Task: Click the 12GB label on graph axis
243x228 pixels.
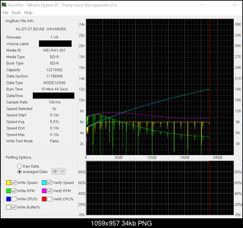Action: pos(152,157)
